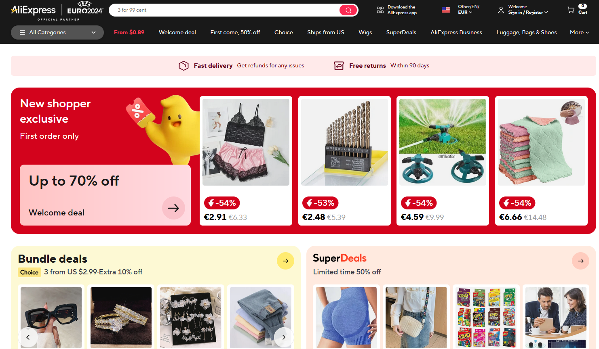Focus the search input field
This screenshot has height=349, width=599.
tap(226, 10)
